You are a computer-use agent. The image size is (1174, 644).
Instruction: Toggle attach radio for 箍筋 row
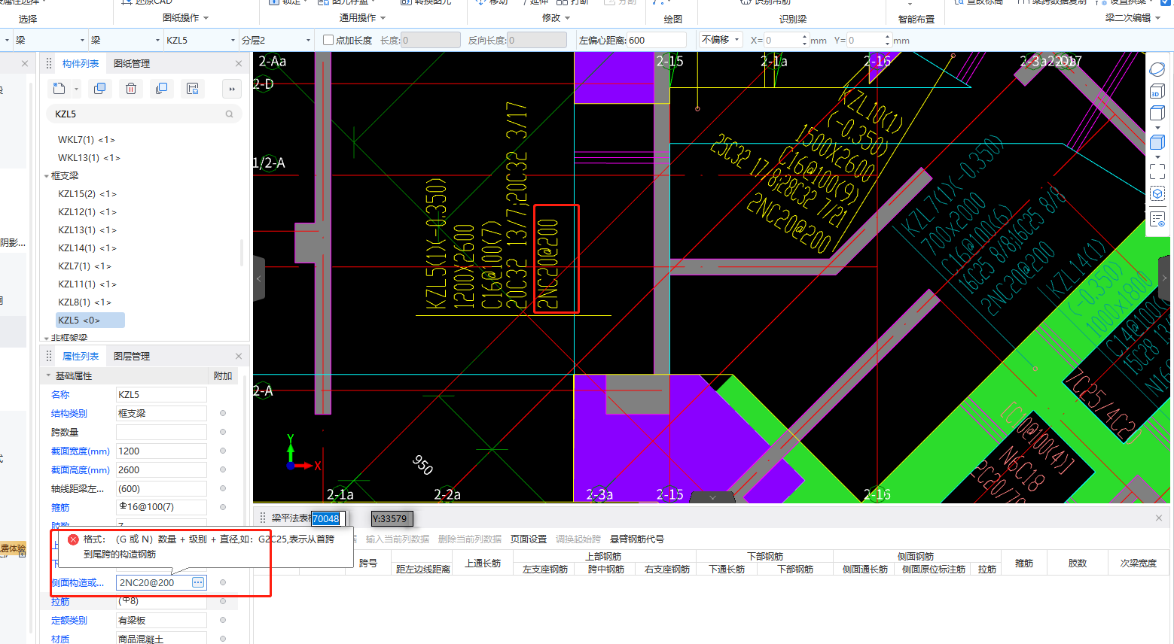[223, 507]
